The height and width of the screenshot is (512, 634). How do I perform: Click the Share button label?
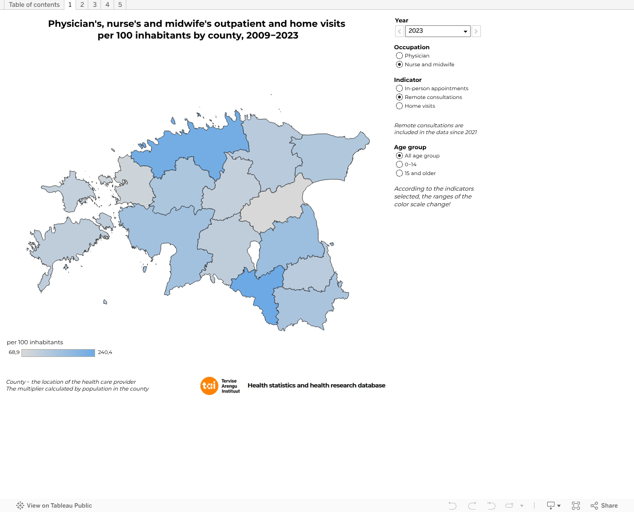coord(609,506)
